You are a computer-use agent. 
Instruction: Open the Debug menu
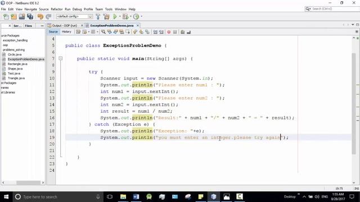coord(77,9)
